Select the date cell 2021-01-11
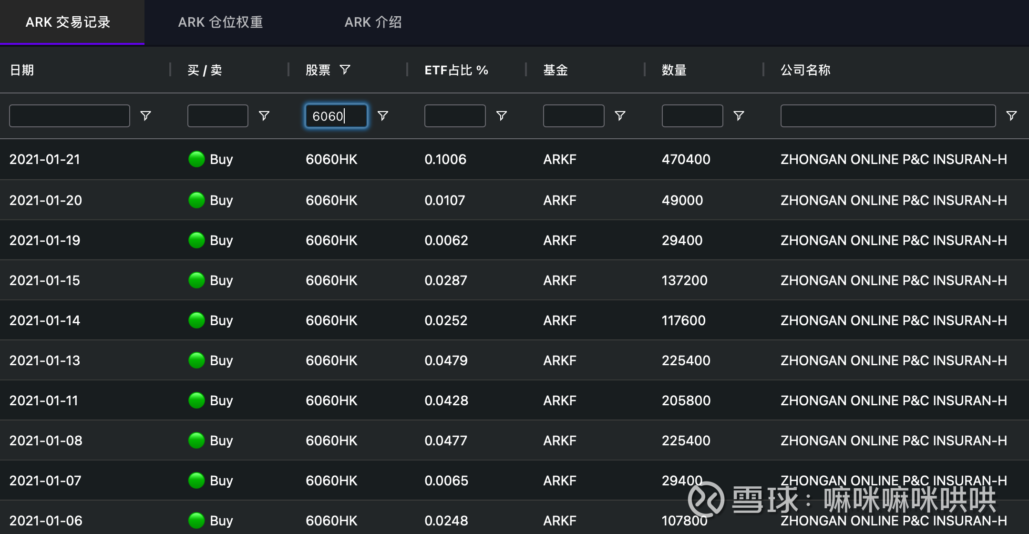This screenshot has height=534, width=1029. tap(44, 400)
